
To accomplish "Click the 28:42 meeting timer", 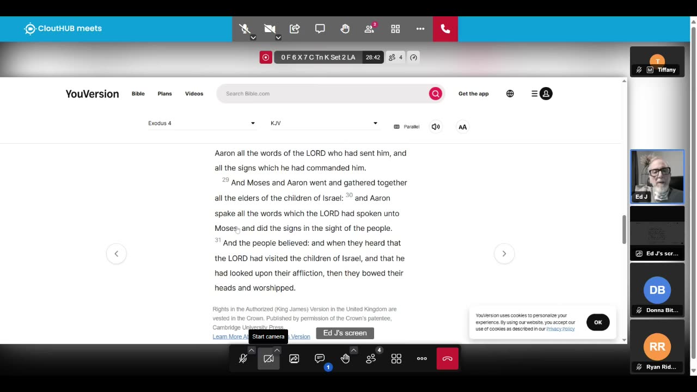I will coord(373,57).
